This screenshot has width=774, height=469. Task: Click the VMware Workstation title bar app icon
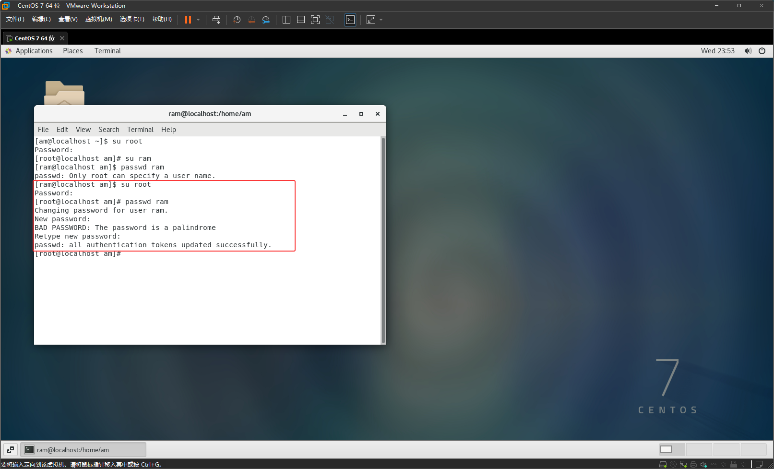(5, 6)
